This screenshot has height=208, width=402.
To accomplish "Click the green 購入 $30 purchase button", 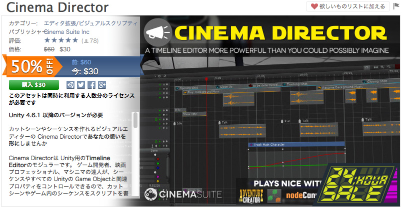I will tap(34, 85).
